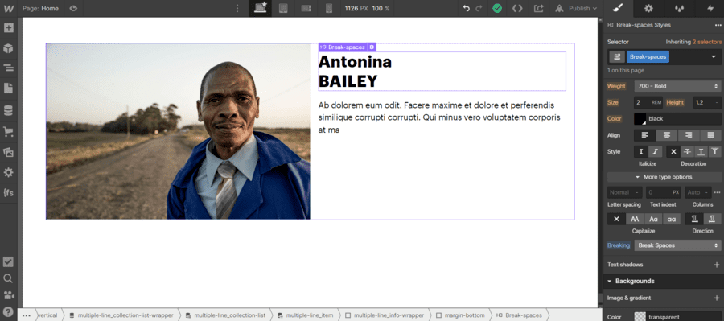Toggle Preview mode eye icon
This screenshot has height=321, width=724.
click(73, 8)
